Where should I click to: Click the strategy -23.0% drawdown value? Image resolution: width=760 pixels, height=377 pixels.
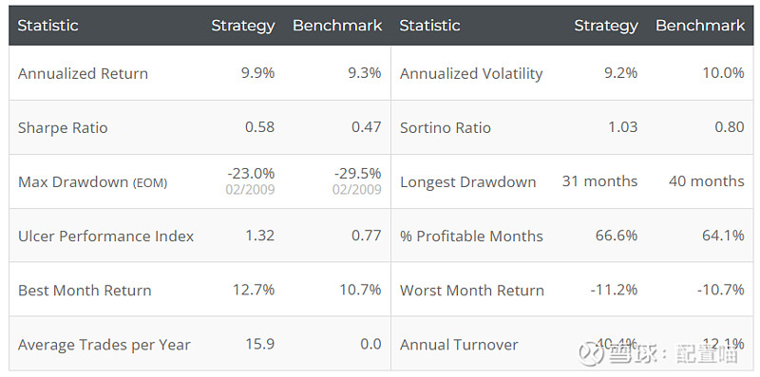250,173
